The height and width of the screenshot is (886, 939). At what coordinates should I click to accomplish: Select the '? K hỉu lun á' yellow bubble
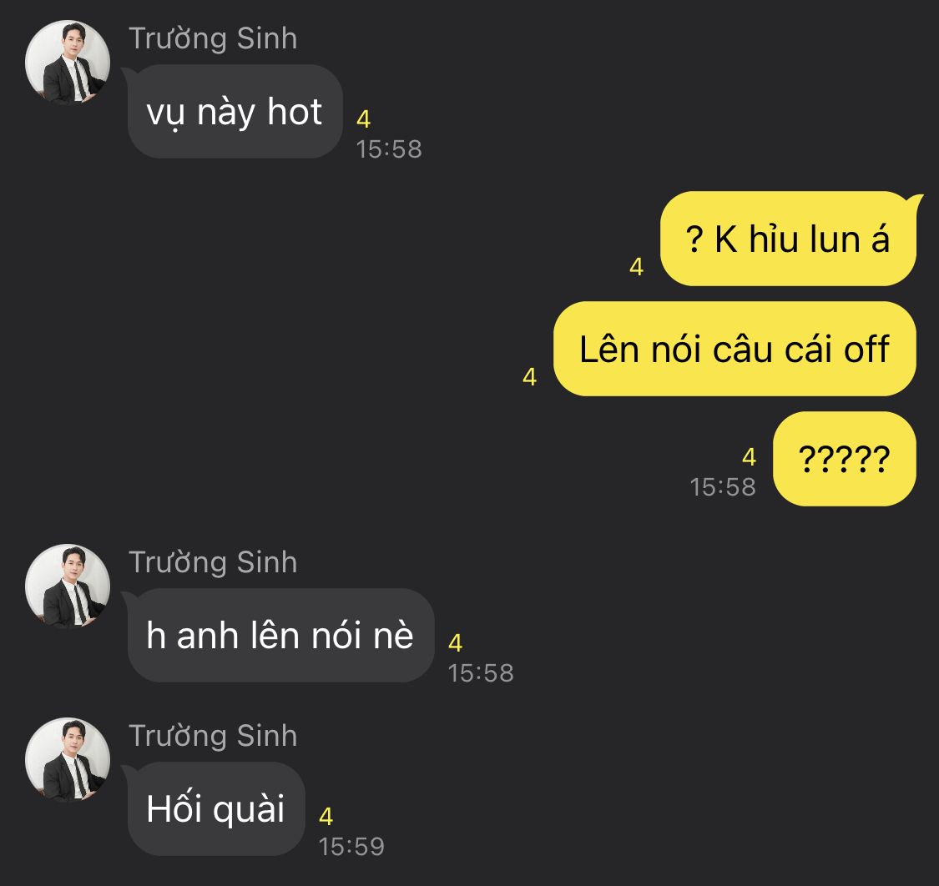pos(788,239)
